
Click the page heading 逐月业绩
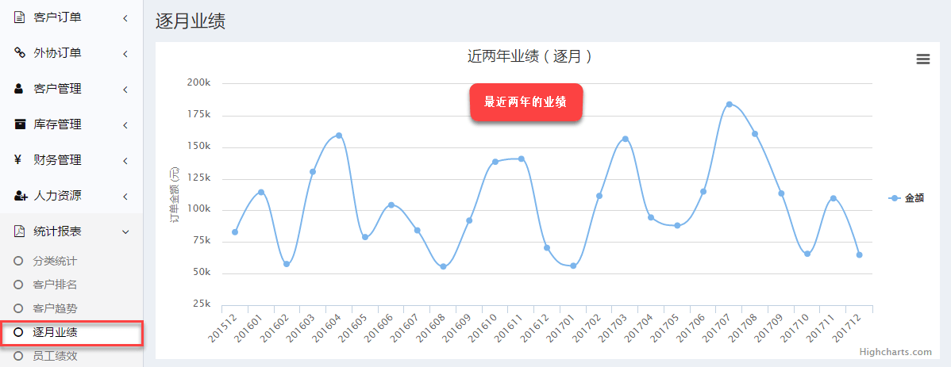191,21
